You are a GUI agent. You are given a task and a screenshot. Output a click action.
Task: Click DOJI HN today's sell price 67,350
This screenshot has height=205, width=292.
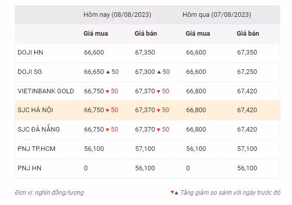145,53
